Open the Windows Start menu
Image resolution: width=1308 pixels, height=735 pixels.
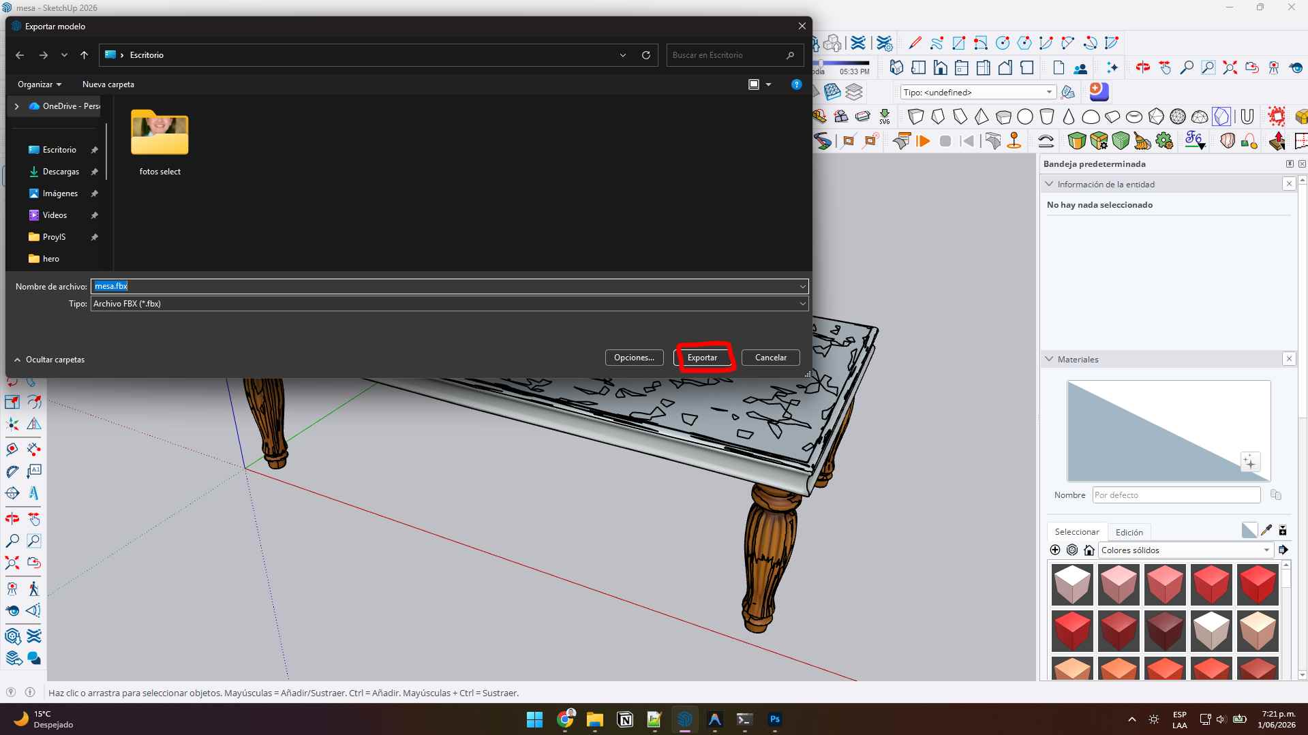pyautogui.click(x=534, y=719)
